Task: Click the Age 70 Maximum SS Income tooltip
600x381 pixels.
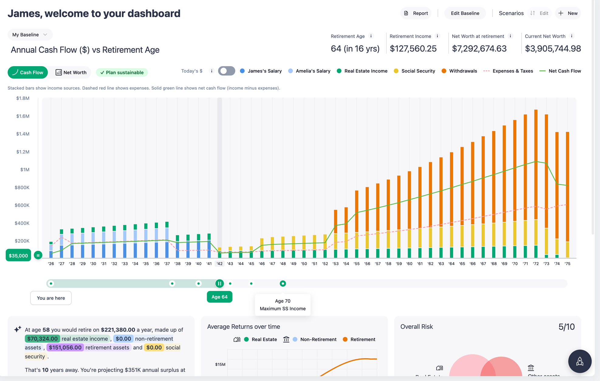Action: 283,305
